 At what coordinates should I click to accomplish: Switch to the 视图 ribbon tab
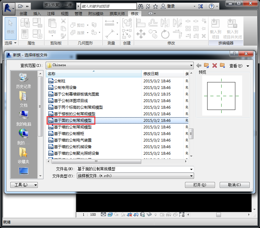[x=65, y=13]
